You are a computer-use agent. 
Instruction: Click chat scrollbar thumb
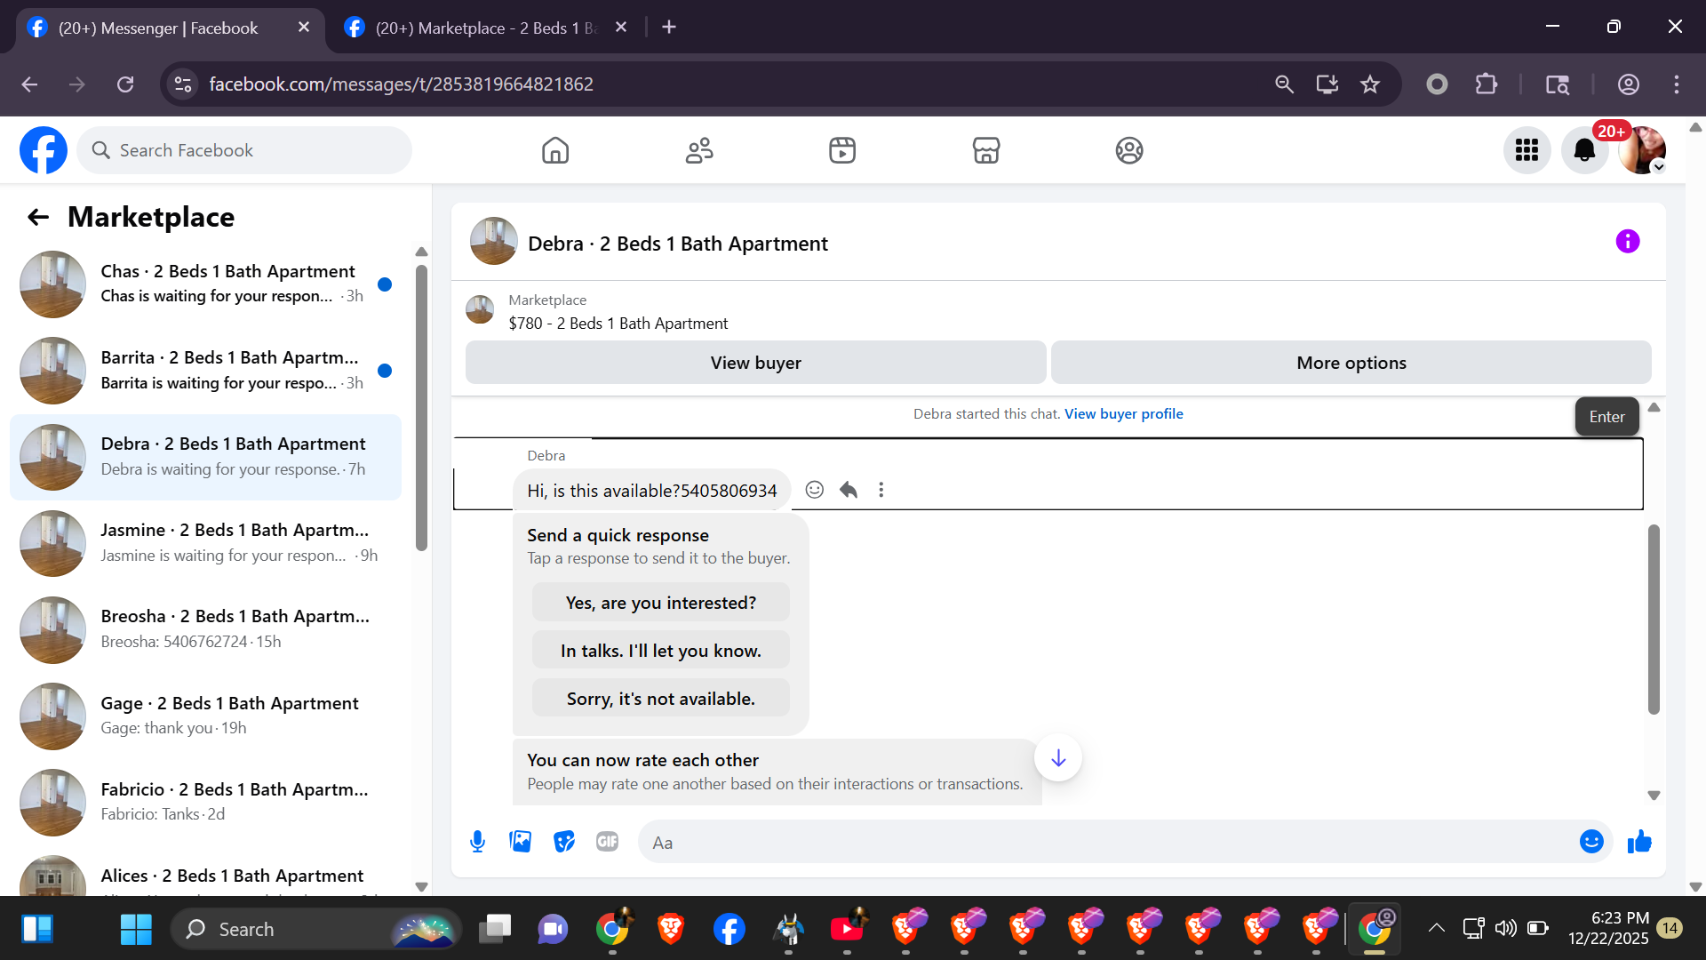click(x=1653, y=619)
